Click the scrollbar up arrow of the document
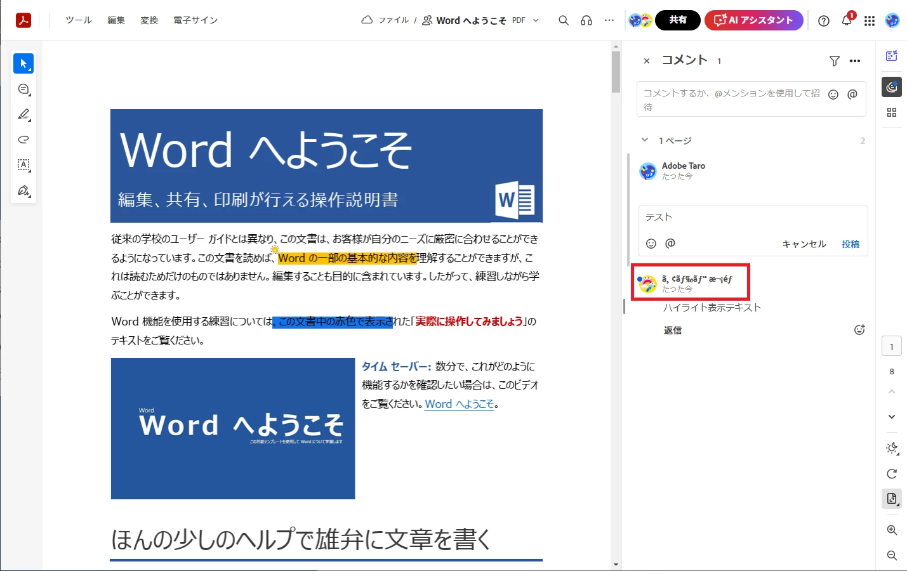The width and height of the screenshot is (907, 571). tap(616, 46)
